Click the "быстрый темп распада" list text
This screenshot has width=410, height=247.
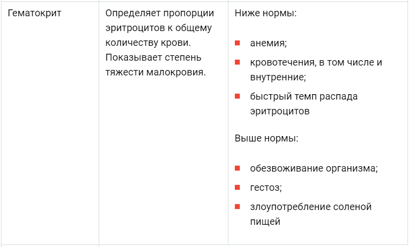point(303,96)
